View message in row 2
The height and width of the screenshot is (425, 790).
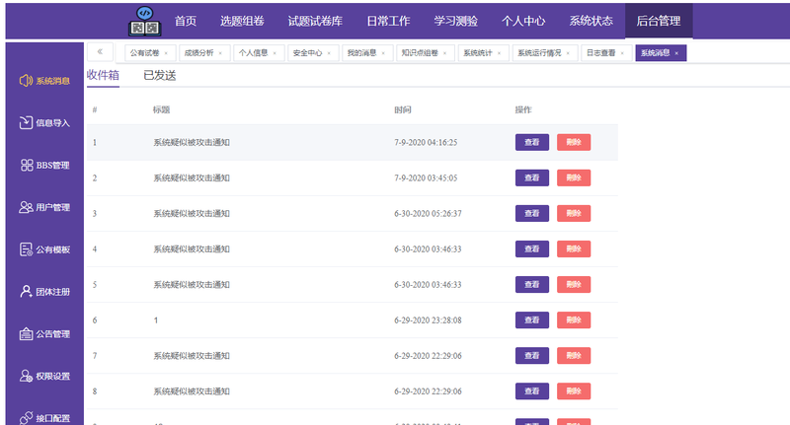(x=532, y=178)
